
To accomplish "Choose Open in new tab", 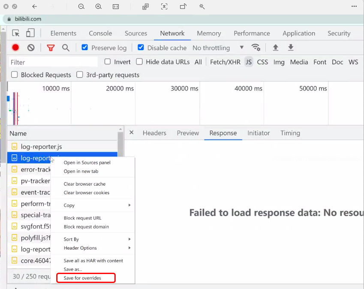I will coord(93,172).
